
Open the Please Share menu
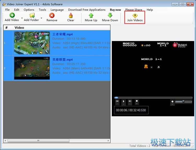tap(134, 10)
